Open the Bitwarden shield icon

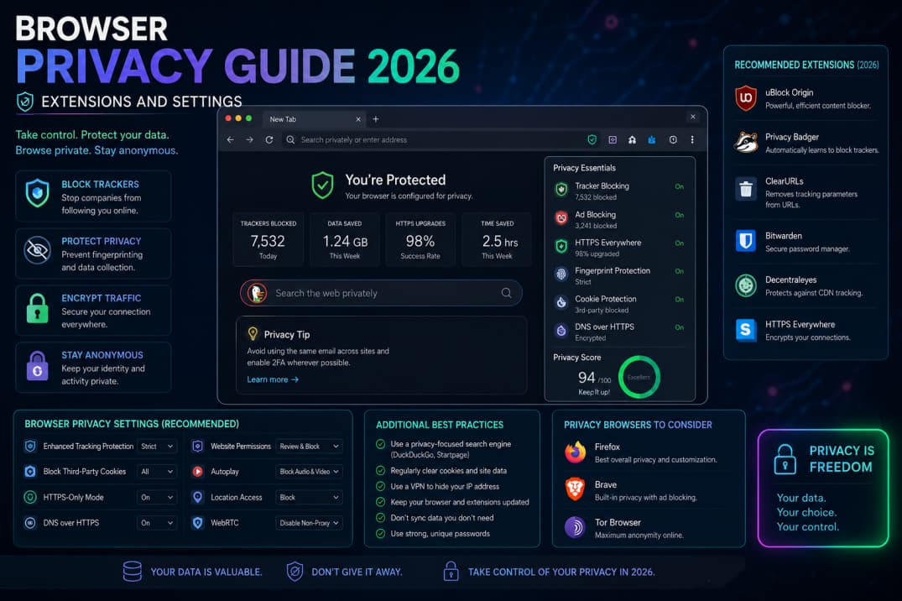click(x=746, y=241)
